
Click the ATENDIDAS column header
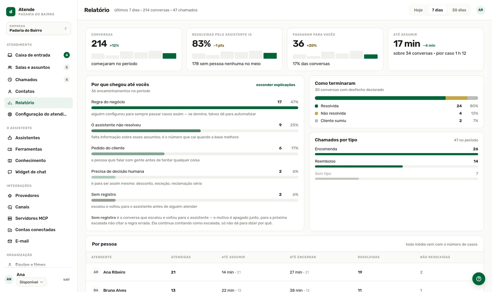click(x=181, y=257)
